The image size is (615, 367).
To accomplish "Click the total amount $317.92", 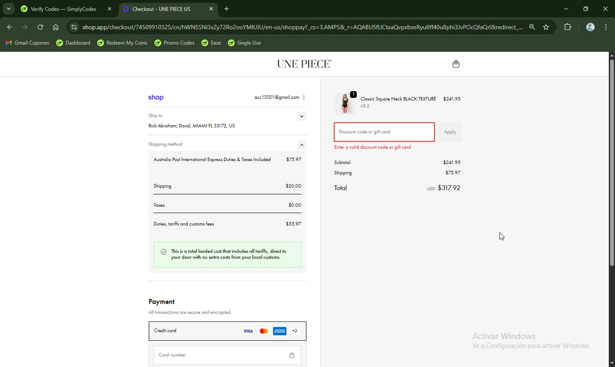I will (x=449, y=188).
